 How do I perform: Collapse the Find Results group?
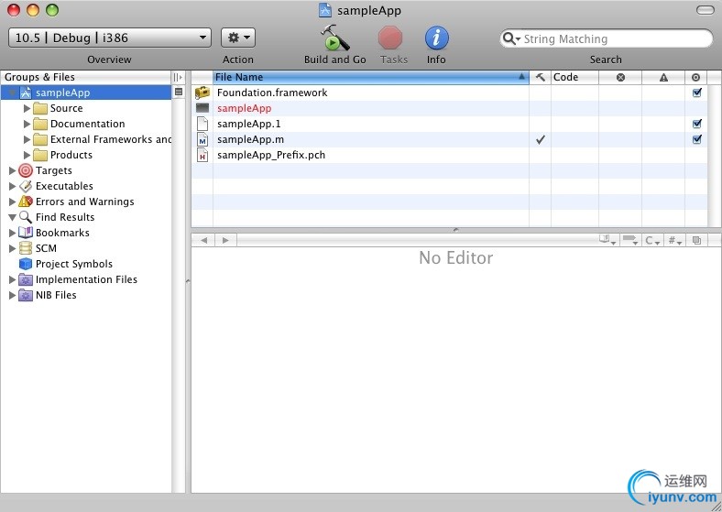12,217
